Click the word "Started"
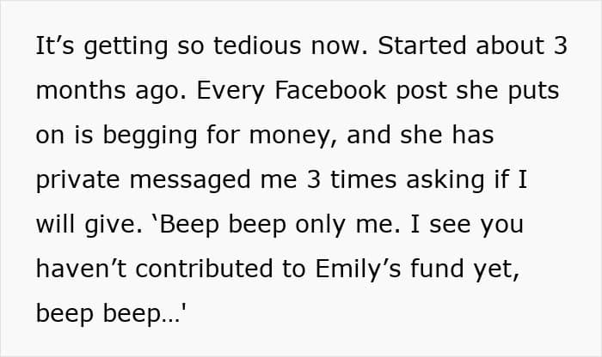This screenshot has height=357, width=602. (x=422, y=45)
